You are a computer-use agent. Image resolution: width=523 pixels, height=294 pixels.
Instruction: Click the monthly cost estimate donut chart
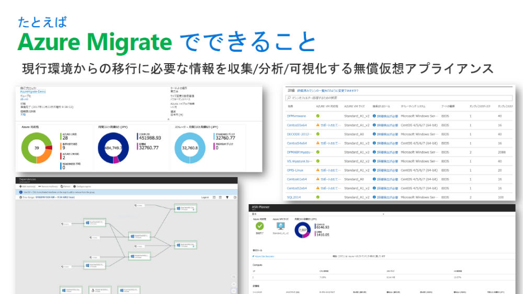pyautogui.click(x=113, y=148)
